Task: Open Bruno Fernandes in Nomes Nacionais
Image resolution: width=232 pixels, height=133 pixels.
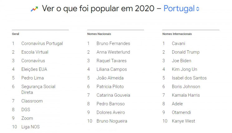Action: [x=113, y=44]
